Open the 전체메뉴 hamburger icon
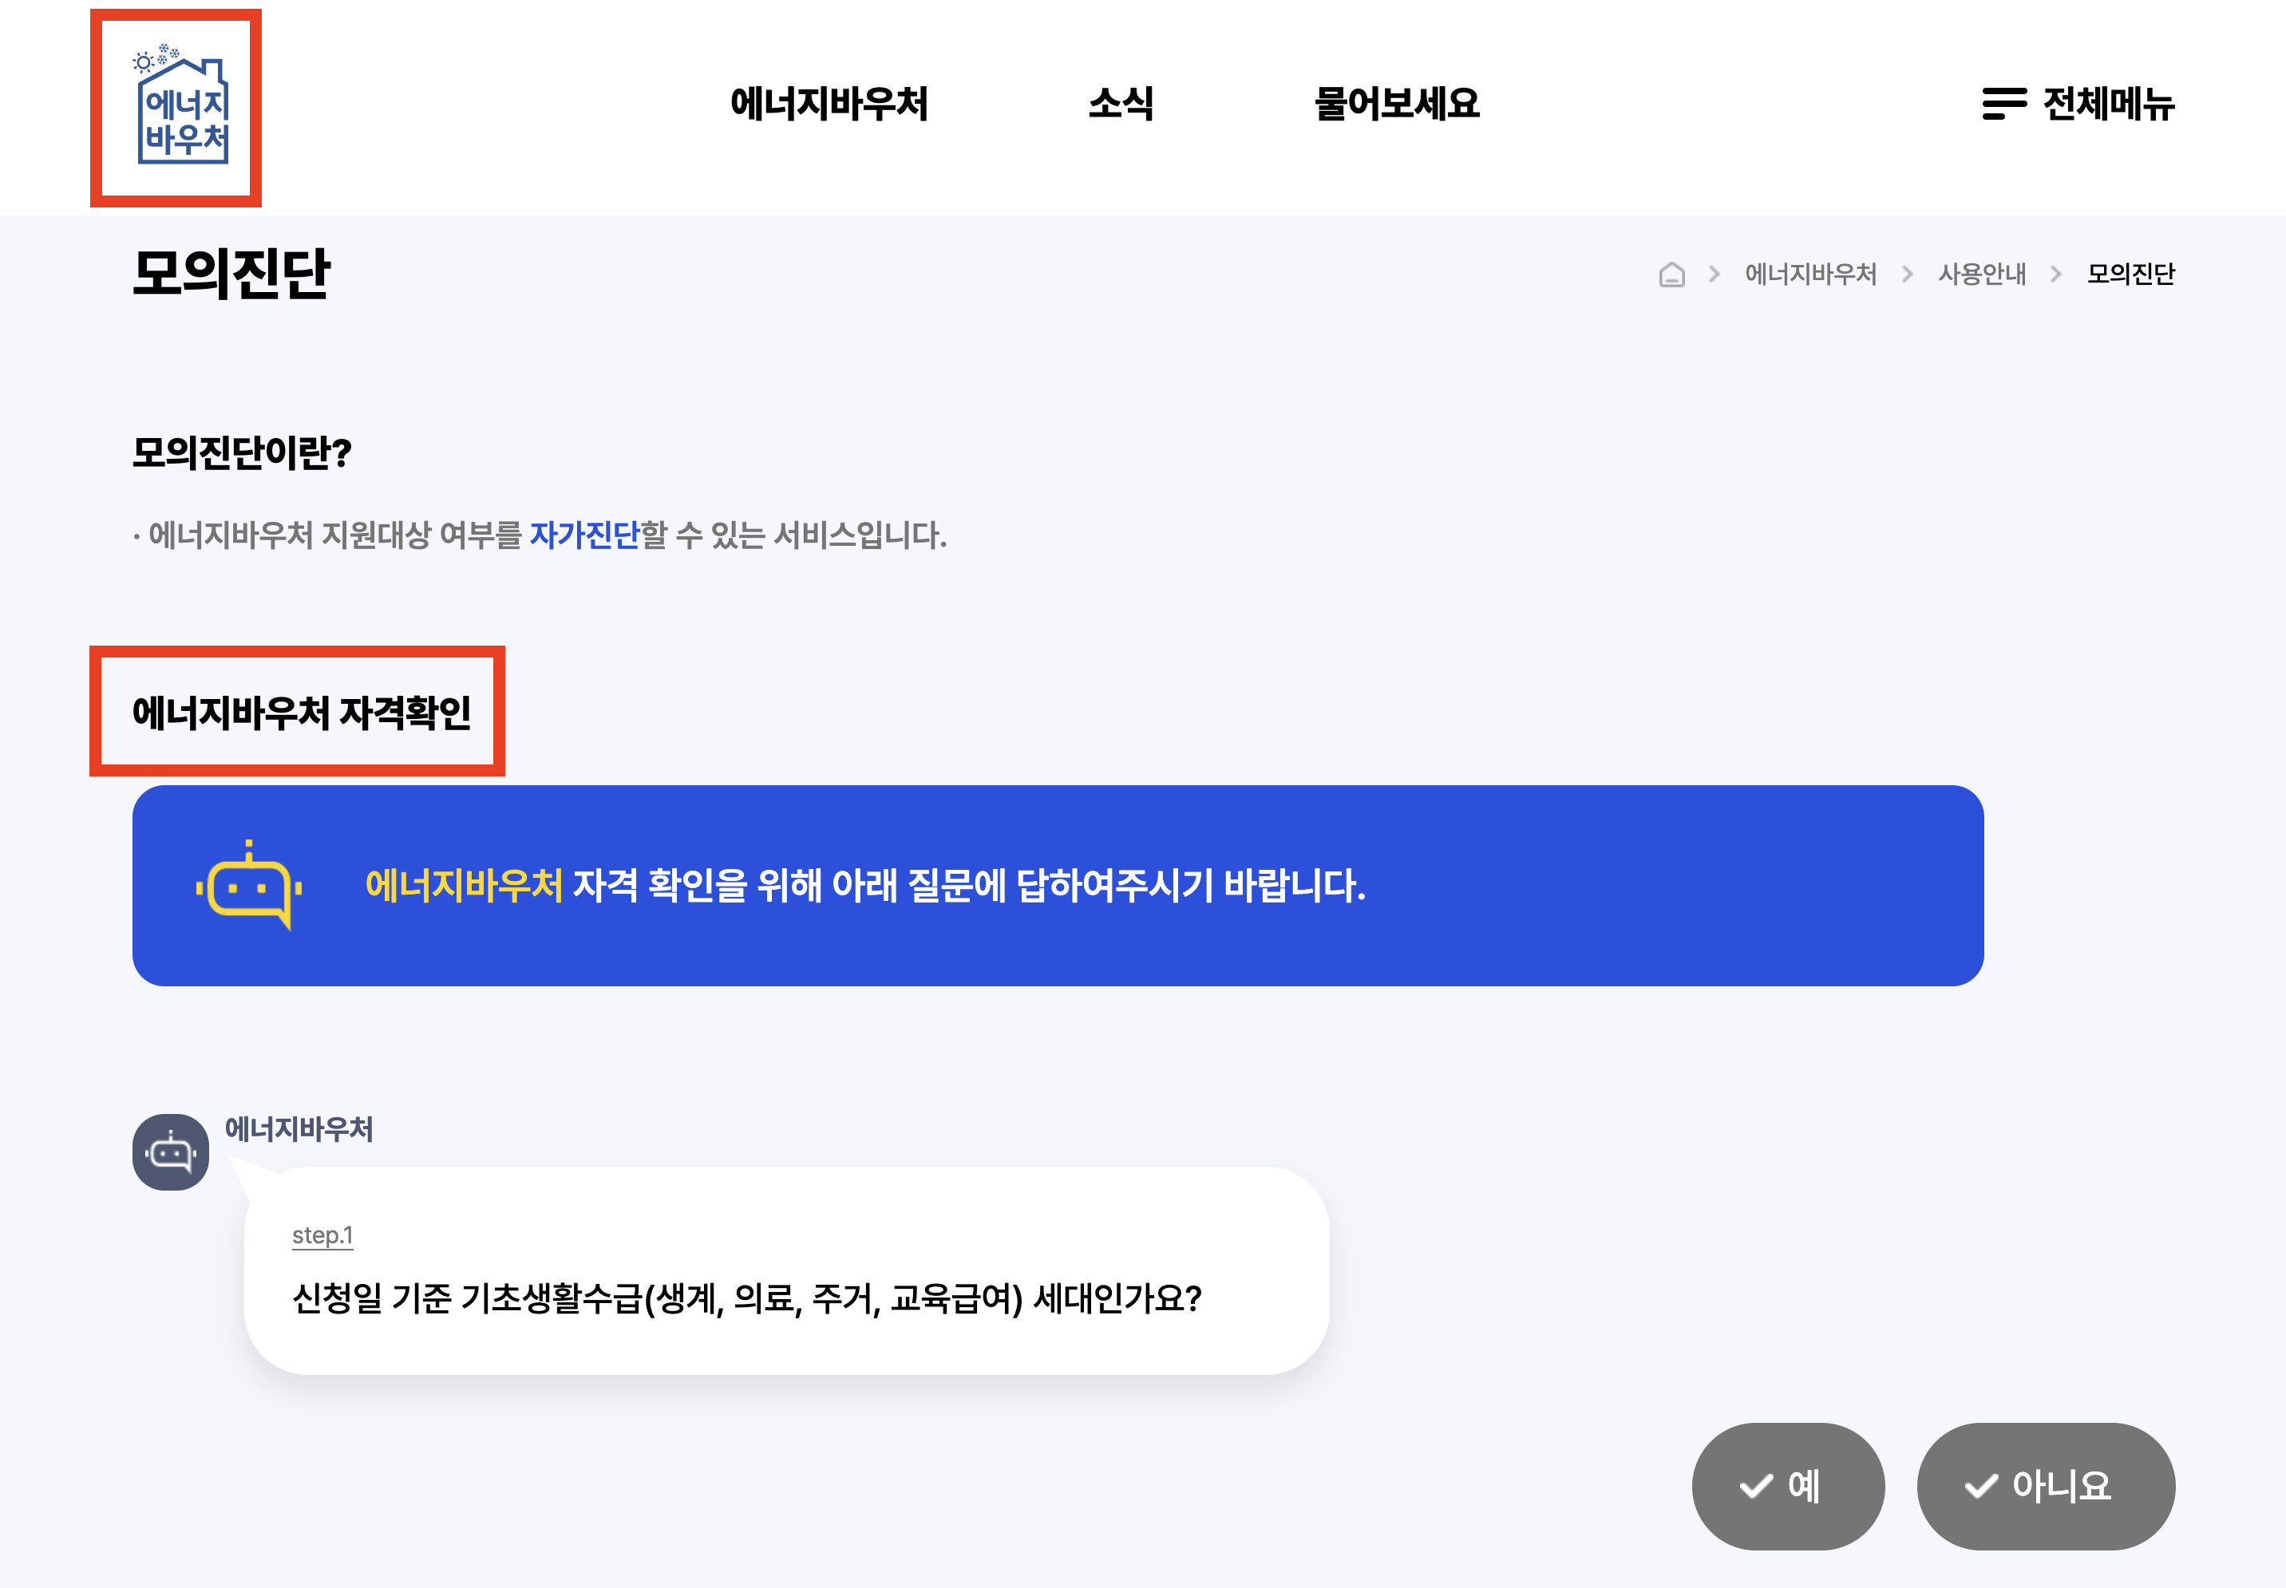The width and height of the screenshot is (2286, 1588). coord(2003,104)
